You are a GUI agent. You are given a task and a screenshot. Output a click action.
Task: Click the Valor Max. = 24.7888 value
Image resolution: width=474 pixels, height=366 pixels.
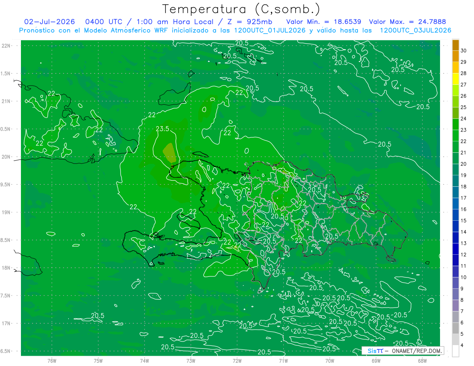(407, 22)
